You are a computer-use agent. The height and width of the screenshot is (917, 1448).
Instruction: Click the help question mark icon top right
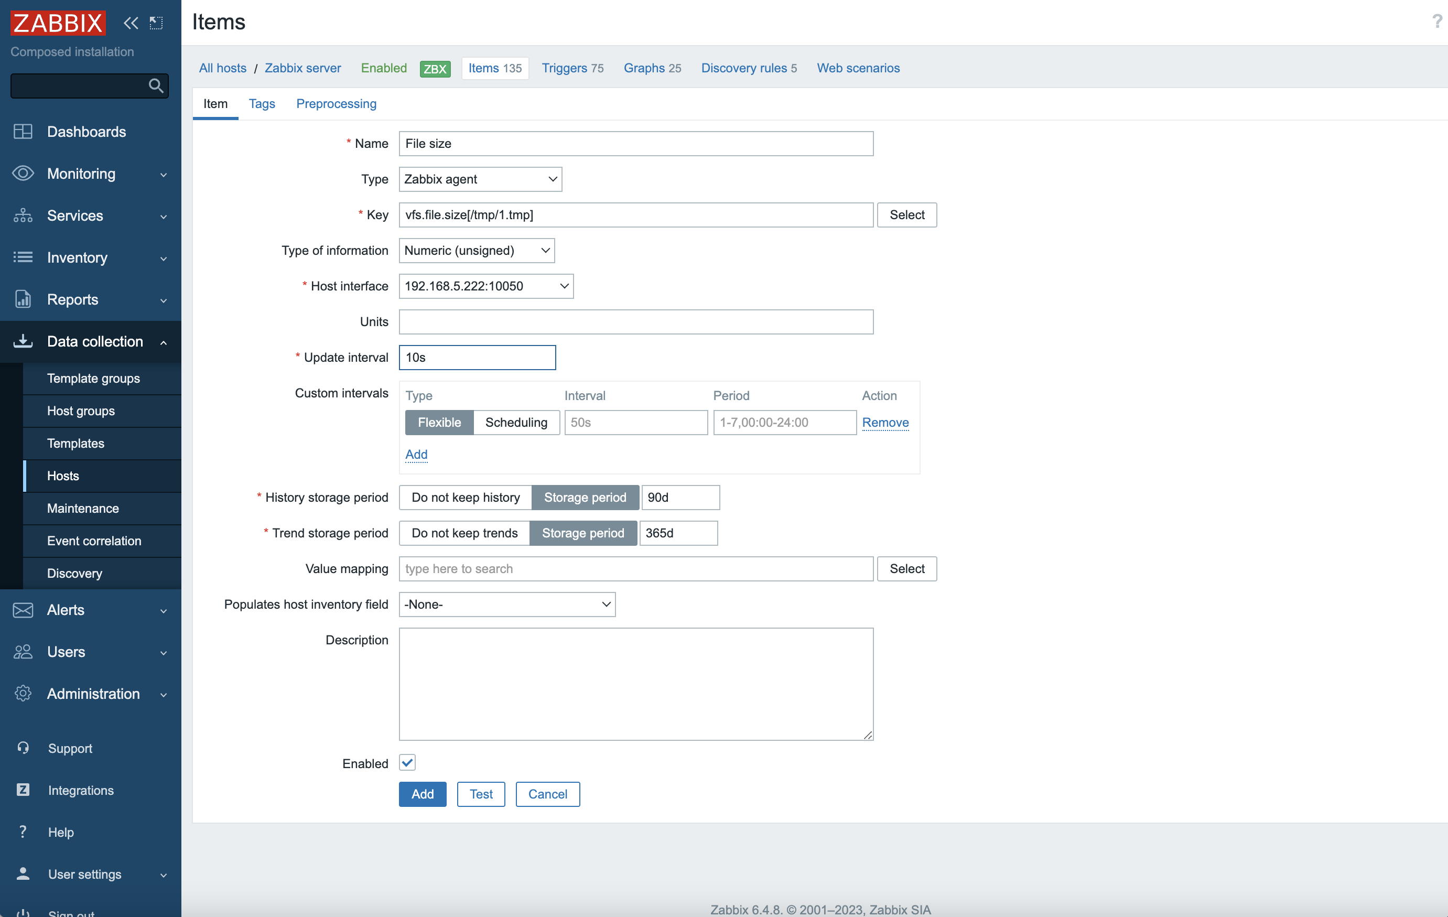coord(1436,21)
